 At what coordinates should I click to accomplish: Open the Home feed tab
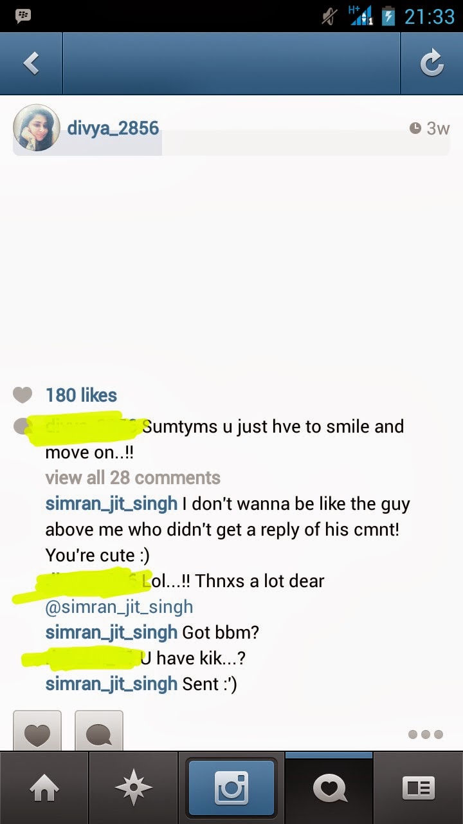(x=44, y=788)
